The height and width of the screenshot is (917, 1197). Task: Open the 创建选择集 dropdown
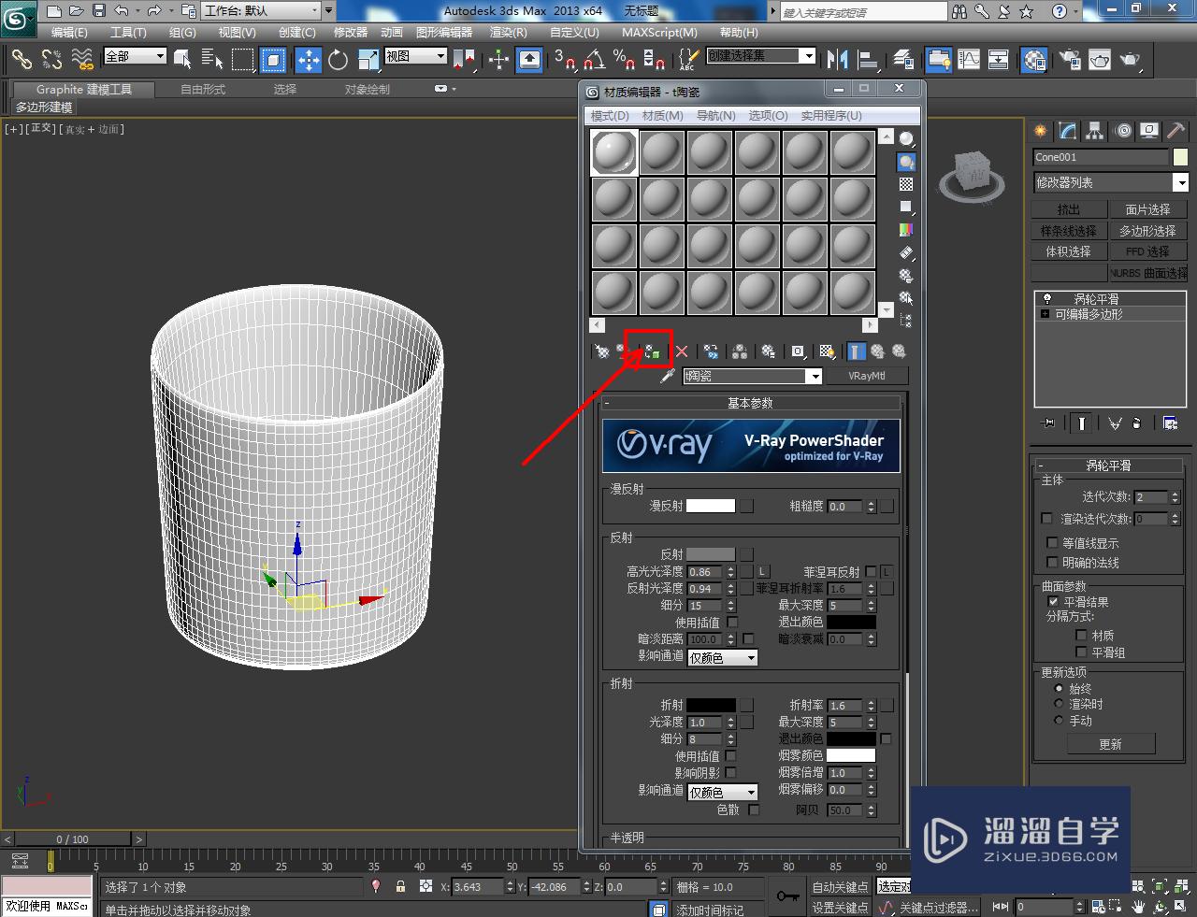(x=760, y=56)
